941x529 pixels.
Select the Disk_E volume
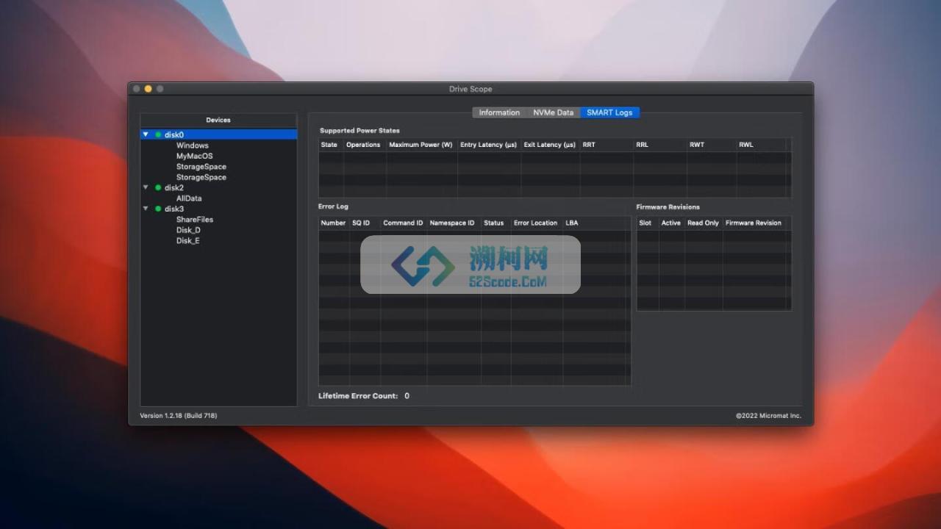(187, 240)
